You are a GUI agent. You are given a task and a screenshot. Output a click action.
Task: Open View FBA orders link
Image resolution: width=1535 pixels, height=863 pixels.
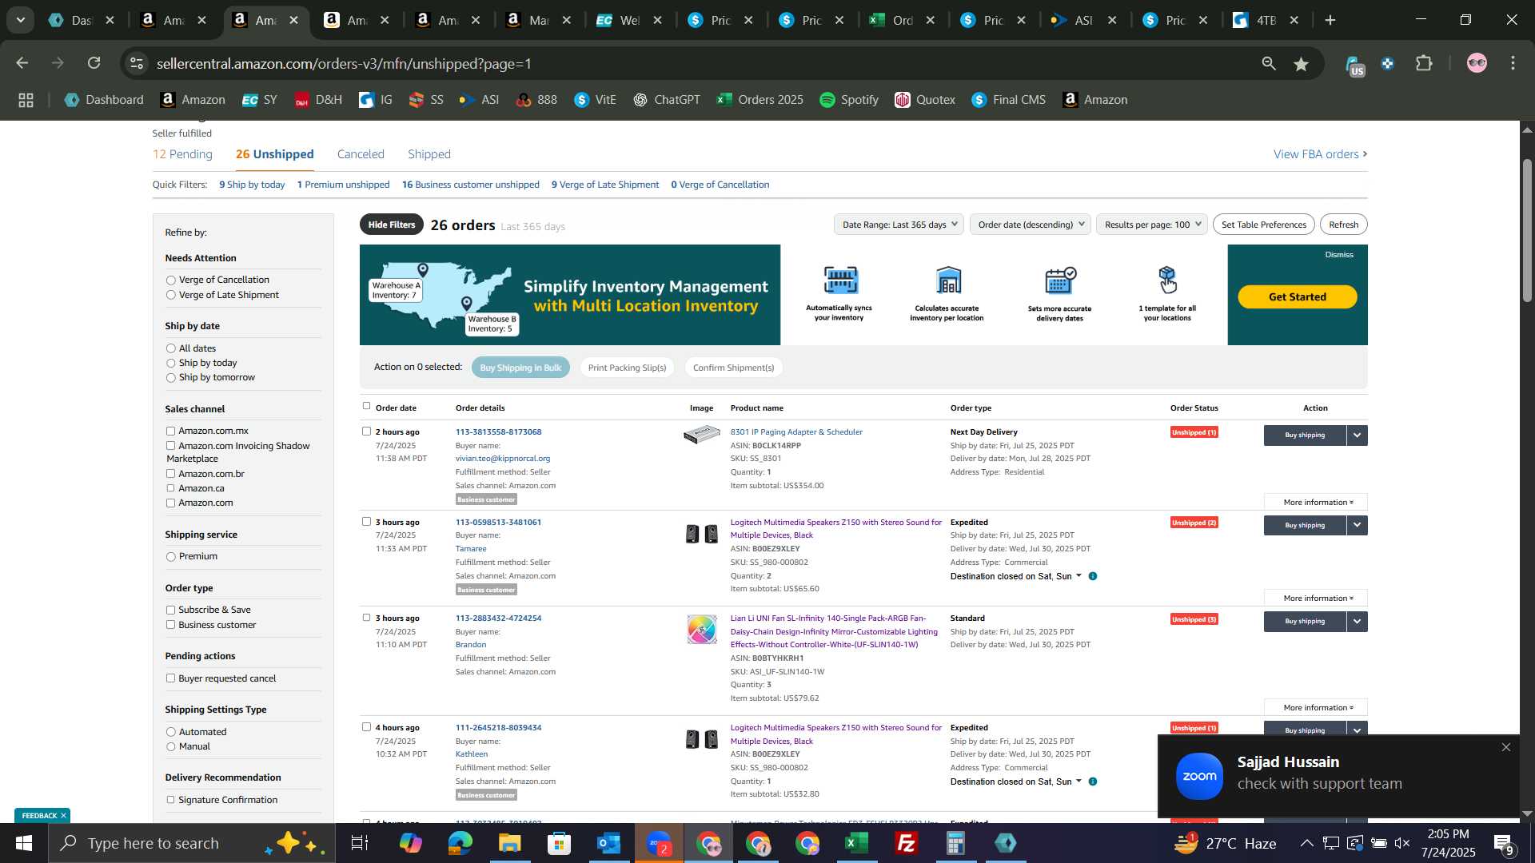(1320, 154)
